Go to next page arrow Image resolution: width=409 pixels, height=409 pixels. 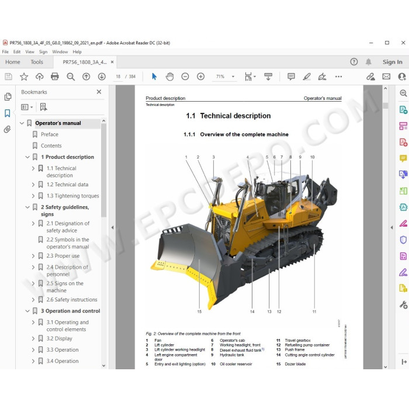[102, 77]
